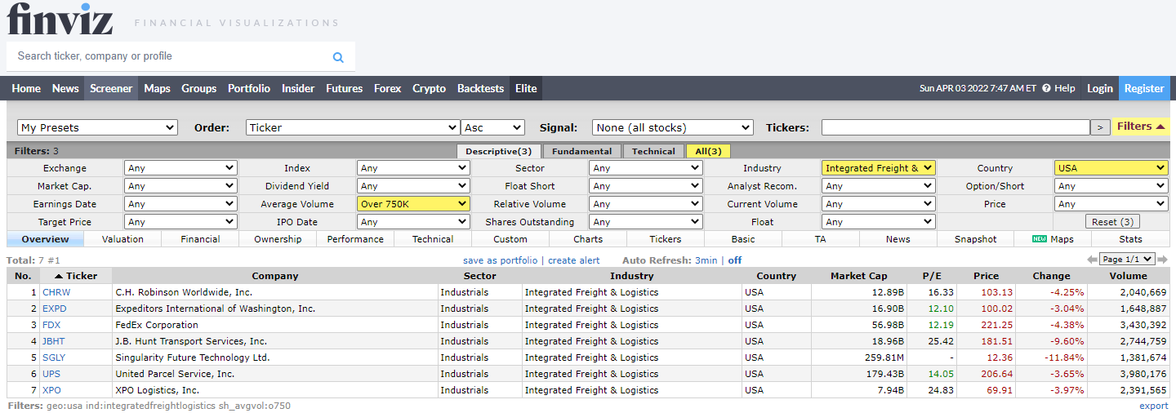The height and width of the screenshot is (413, 1176).
Task: Open the SGLY ticker link
Action: (54, 357)
